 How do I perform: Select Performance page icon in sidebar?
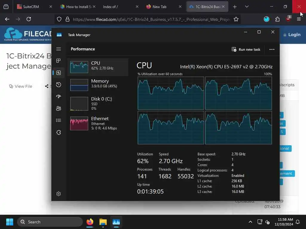[x=59, y=73]
